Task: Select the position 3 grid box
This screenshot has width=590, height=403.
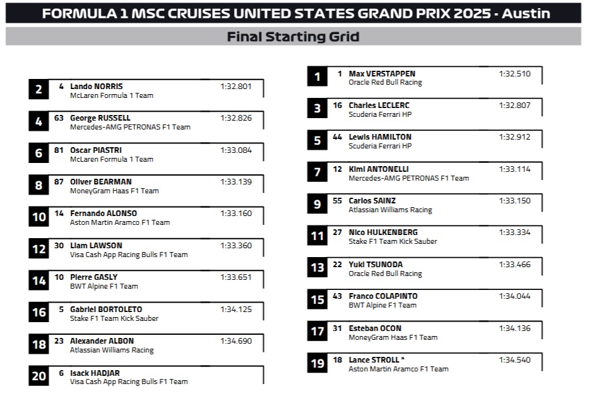Action: (317, 109)
